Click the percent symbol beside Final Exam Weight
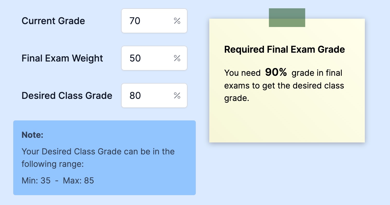The width and height of the screenshot is (390, 205). coord(177,58)
